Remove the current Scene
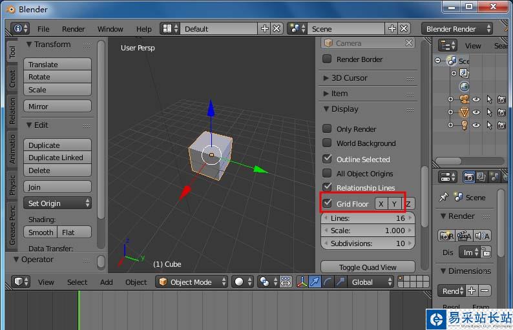The height and width of the screenshot is (330, 513). tap(404, 29)
